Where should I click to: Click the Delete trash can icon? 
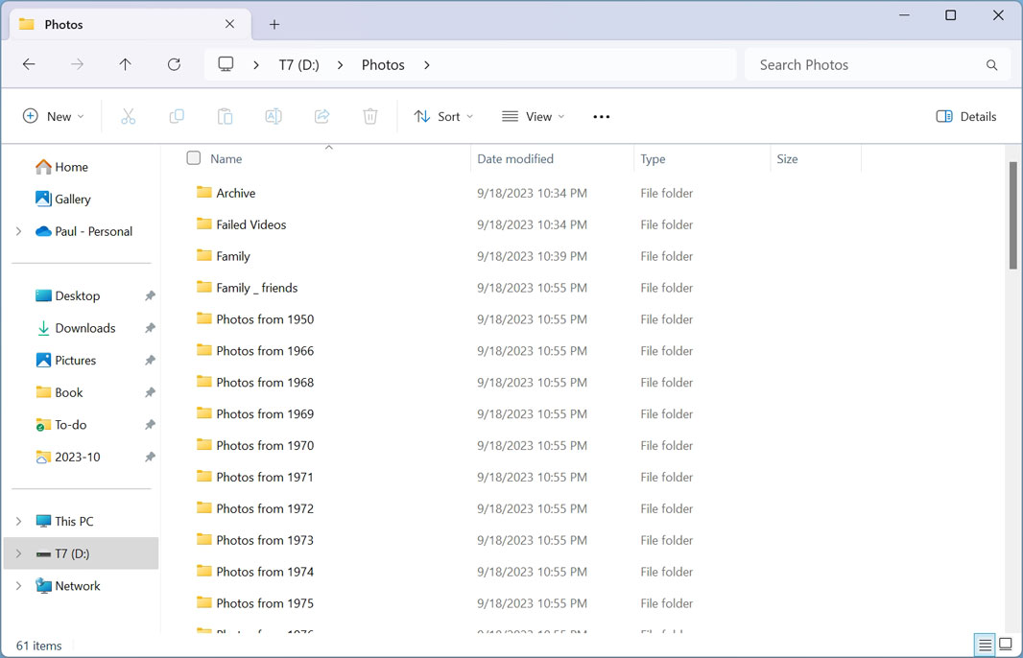pos(370,116)
